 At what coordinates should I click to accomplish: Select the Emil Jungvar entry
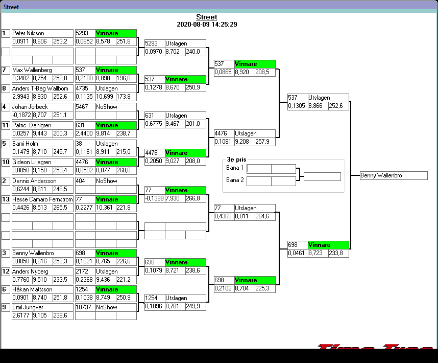tap(42, 307)
